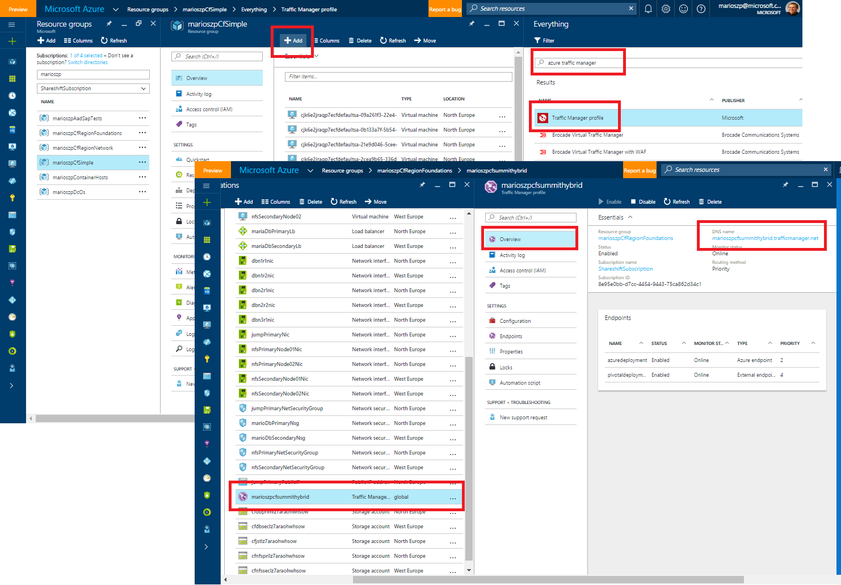Open Tags in marioszpCfSimple menu
The height and width of the screenshot is (585, 841).
[x=217, y=124]
